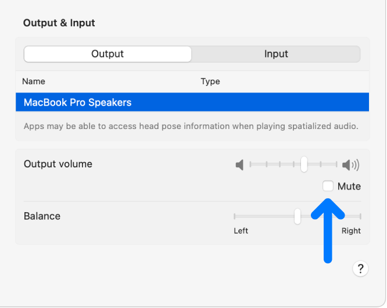Click the Type column header
Image resolution: width=387 pixels, height=308 pixels.
210,81
